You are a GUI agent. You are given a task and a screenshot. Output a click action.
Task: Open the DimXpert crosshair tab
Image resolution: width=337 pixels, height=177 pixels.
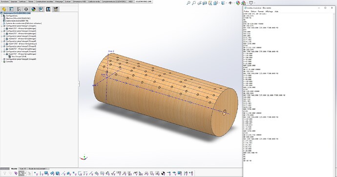click(x=26, y=9)
